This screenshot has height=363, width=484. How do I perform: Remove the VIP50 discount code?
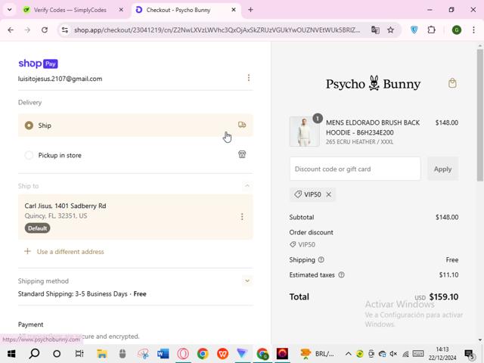pos(329,194)
